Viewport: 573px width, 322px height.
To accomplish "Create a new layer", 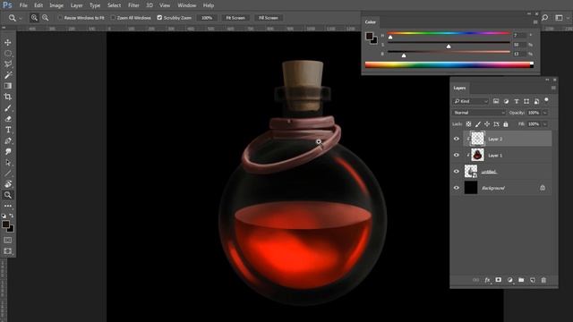I will click(x=533, y=280).
